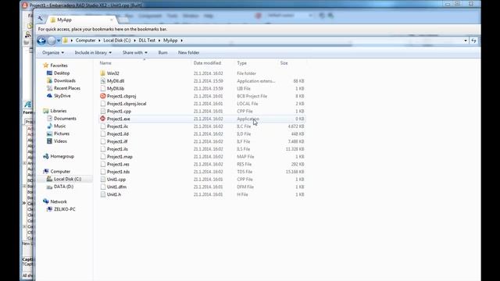Image resolution: width=500 pixels, height=281 pixels.
Task: Sort by Date modified column header
Action: click(x=207, y=63)
